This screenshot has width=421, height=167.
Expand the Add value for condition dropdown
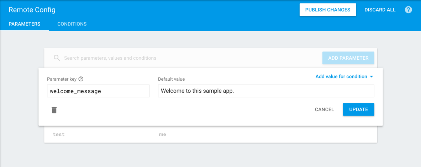(344, 76)
